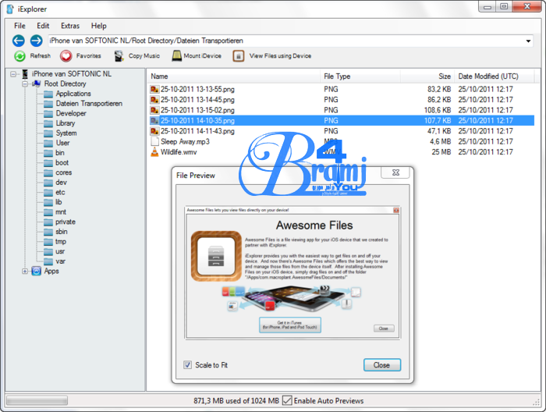Collapse the iPhone van SOFTONIC NL node
Image resolution: width=546 pixels, height=412 pixels.
click(13, 74)
